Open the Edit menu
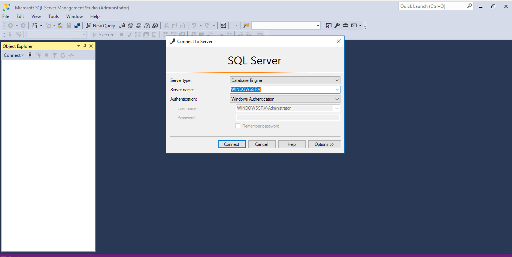 tap(20, 16)
